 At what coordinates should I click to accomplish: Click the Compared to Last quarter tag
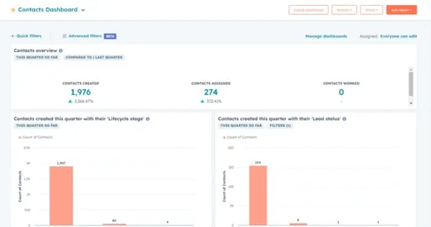[94, 57]
